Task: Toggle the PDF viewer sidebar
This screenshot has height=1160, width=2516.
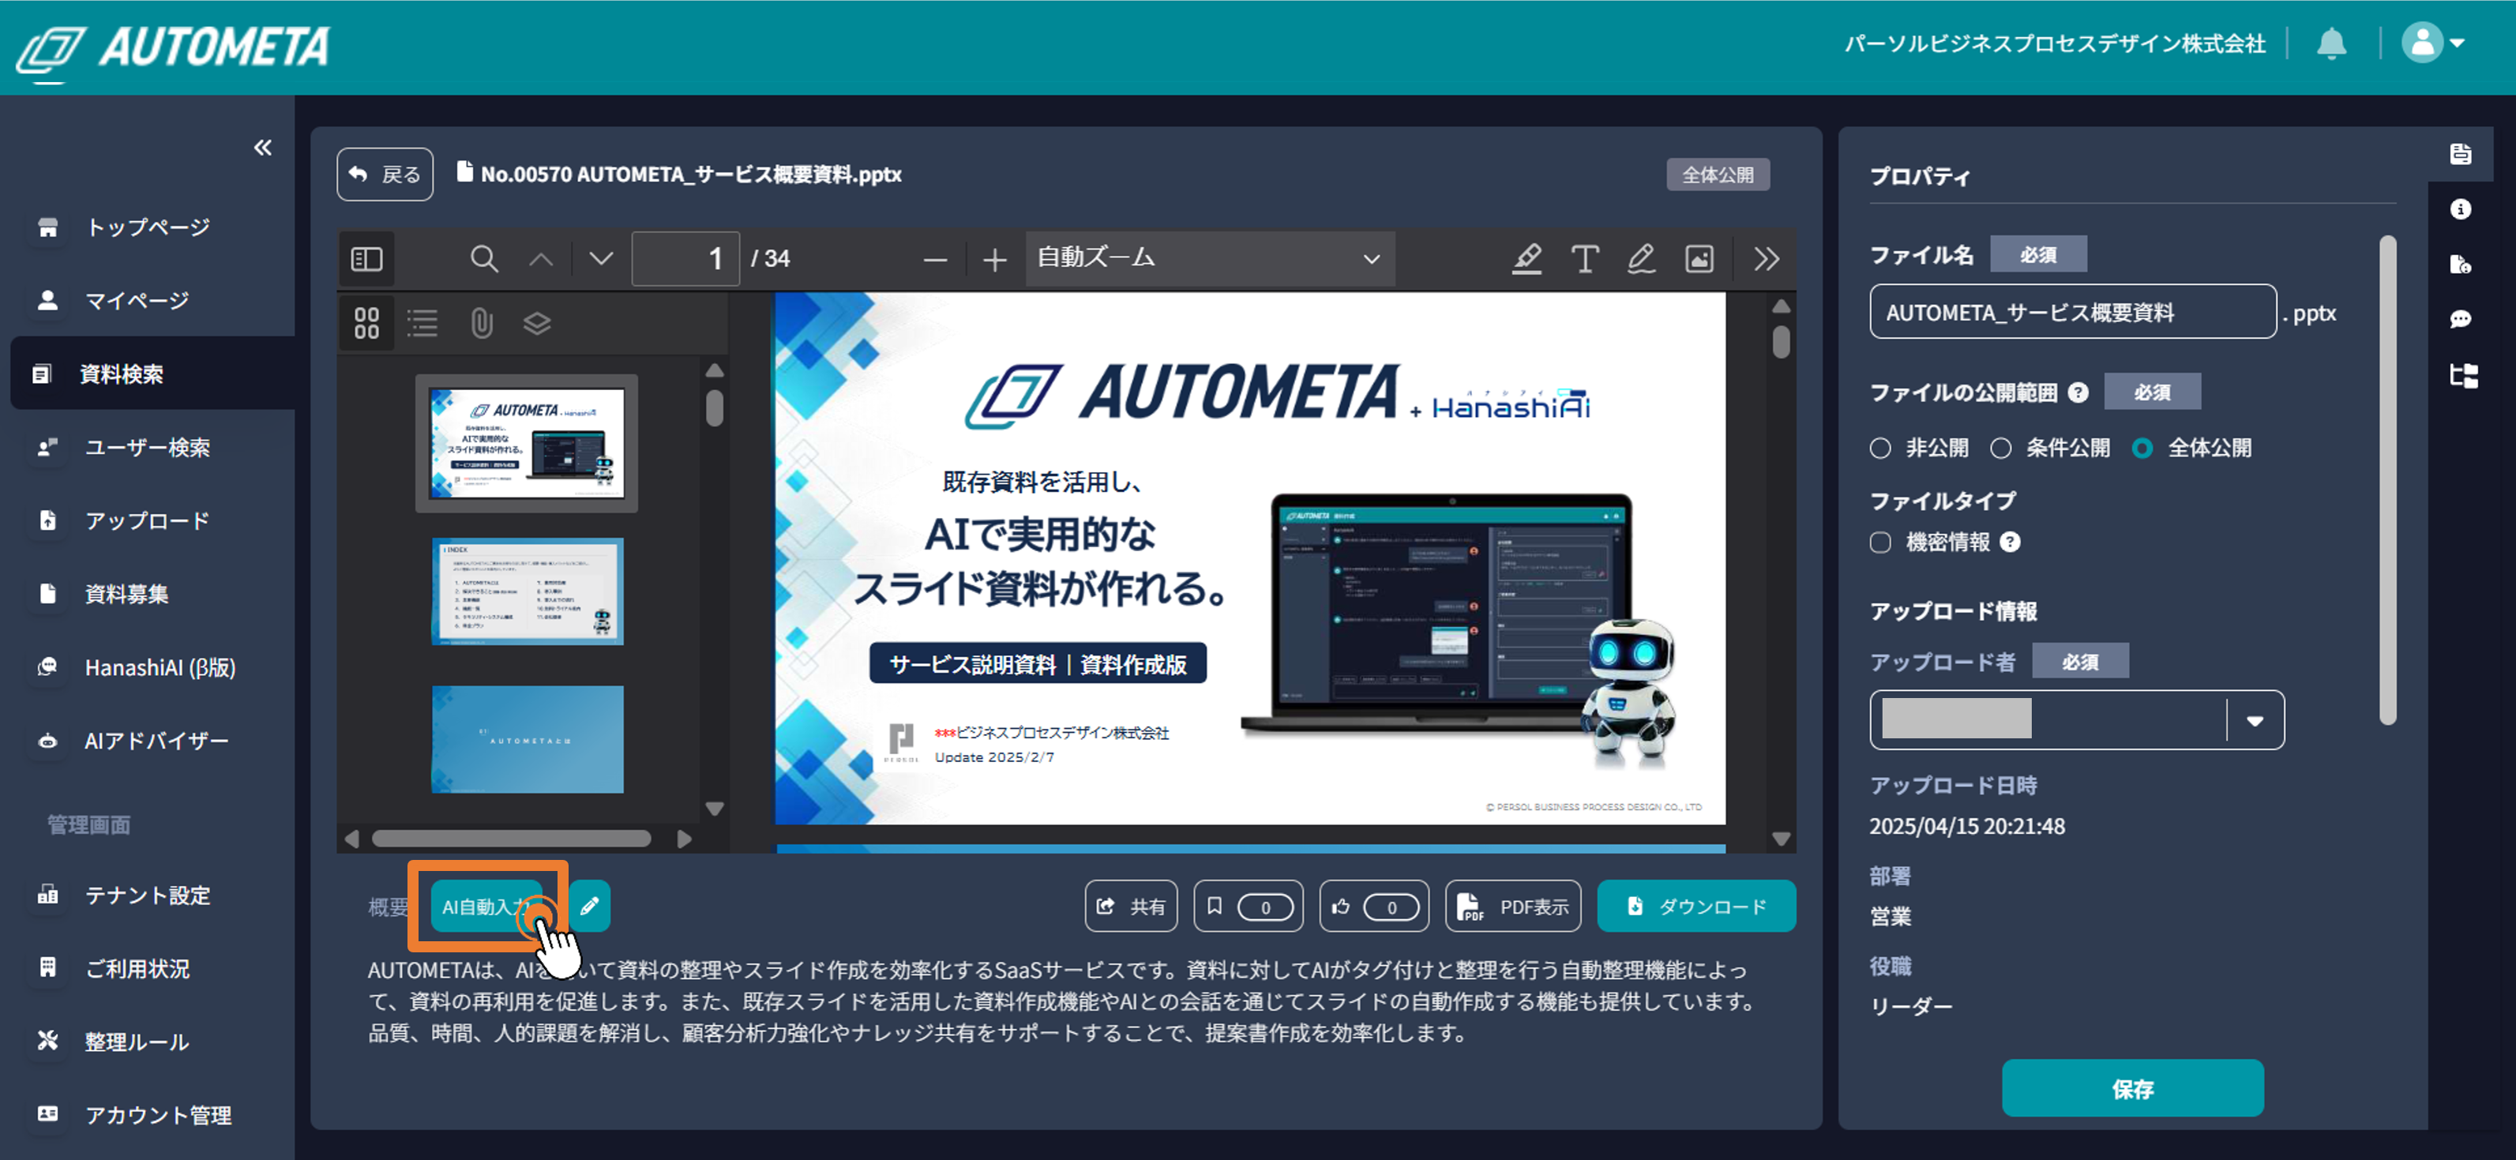Action: 366,259
